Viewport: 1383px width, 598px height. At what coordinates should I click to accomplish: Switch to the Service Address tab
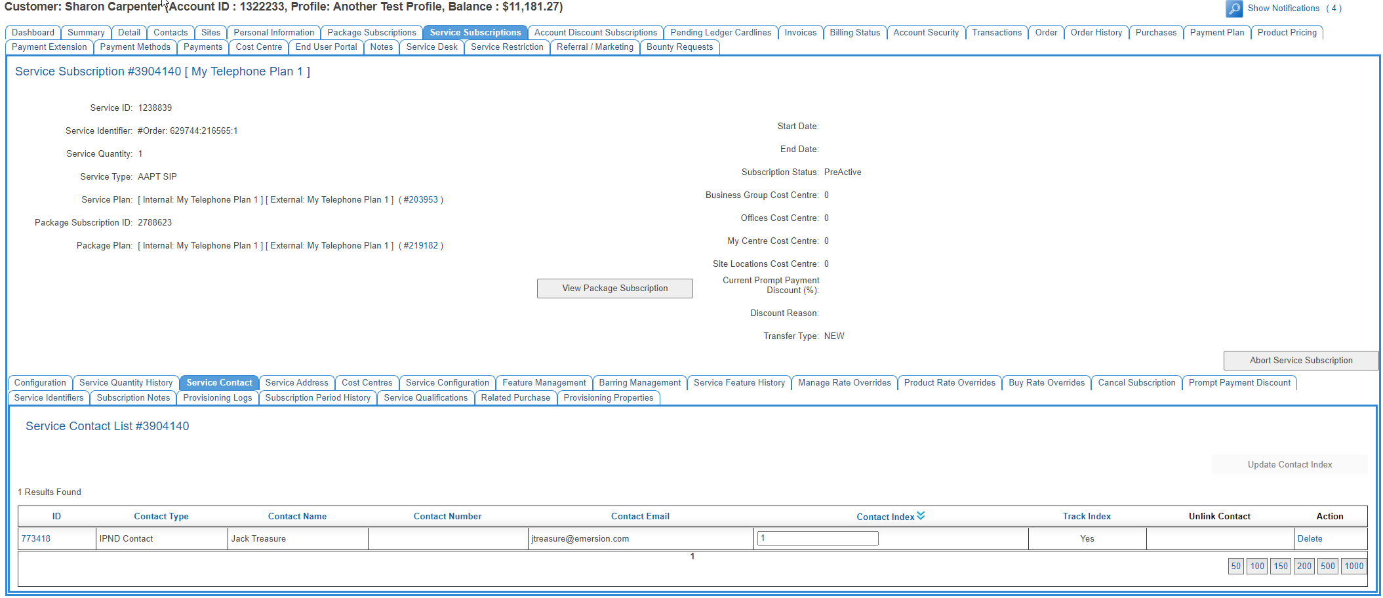tap(296, 382)
